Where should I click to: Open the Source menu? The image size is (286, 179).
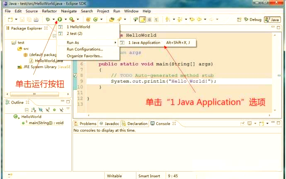tap(32, 11)
